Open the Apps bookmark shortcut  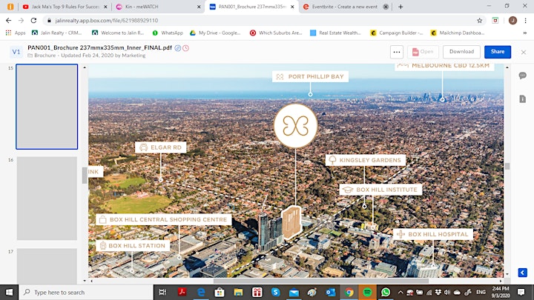[x=16, y=33]
